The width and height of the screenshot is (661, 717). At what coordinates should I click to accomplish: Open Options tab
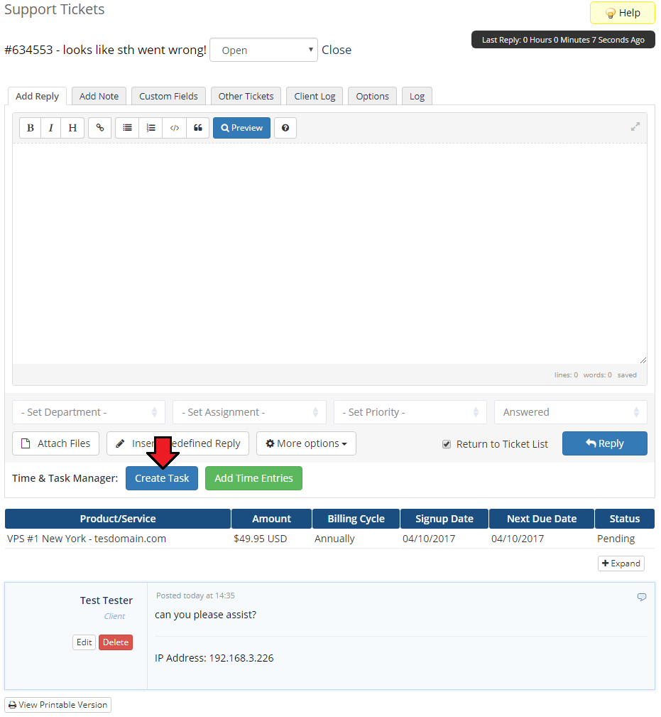[372, 96]
